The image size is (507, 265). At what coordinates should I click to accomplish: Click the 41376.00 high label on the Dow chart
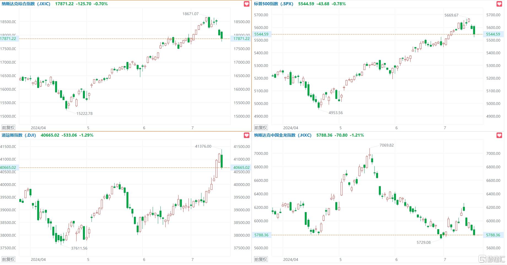click(203, 146)
